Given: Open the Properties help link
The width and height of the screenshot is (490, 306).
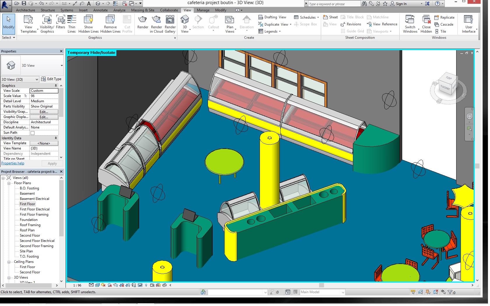Looking at the screenshot, I should point(13,163).
